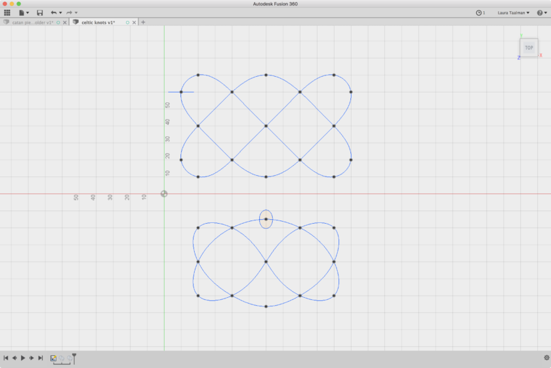Jump to the timeline beginning

[6, 358]
